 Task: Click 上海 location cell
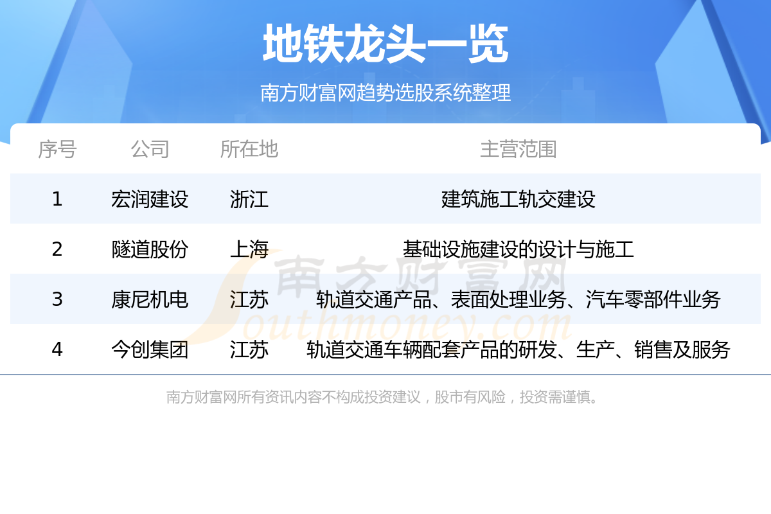[249, 249]
